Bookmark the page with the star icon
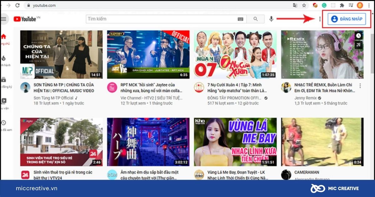The image size is (375, 197). 304,5
